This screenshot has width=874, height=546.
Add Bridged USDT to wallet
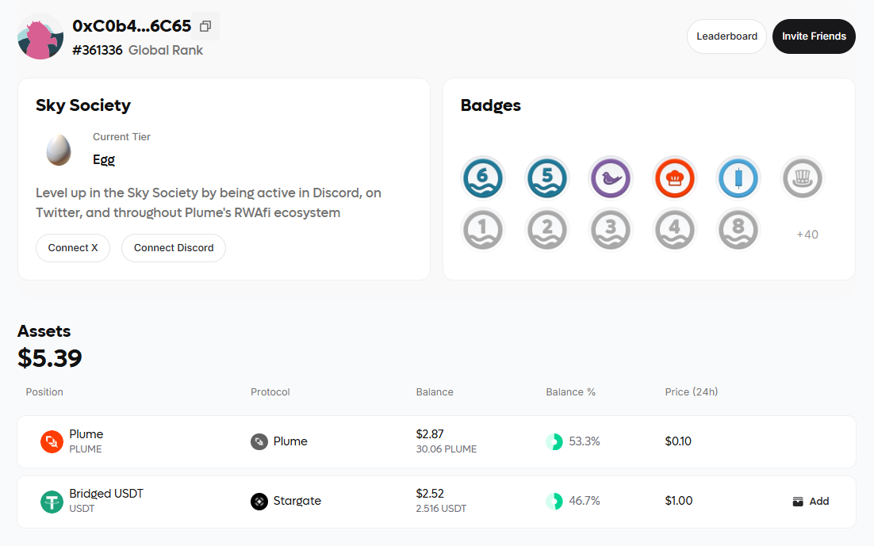[811, 502]
